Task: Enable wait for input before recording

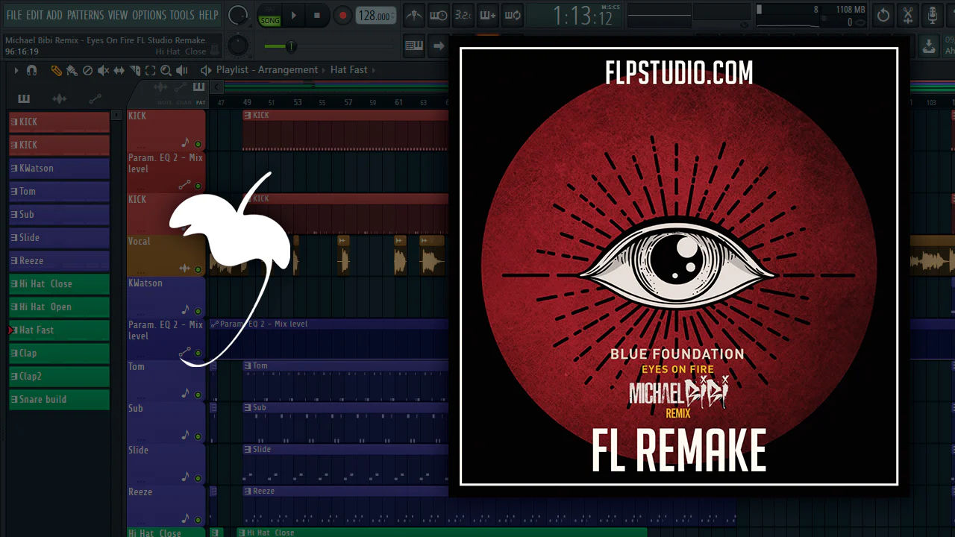Action: tap(439, 15)
